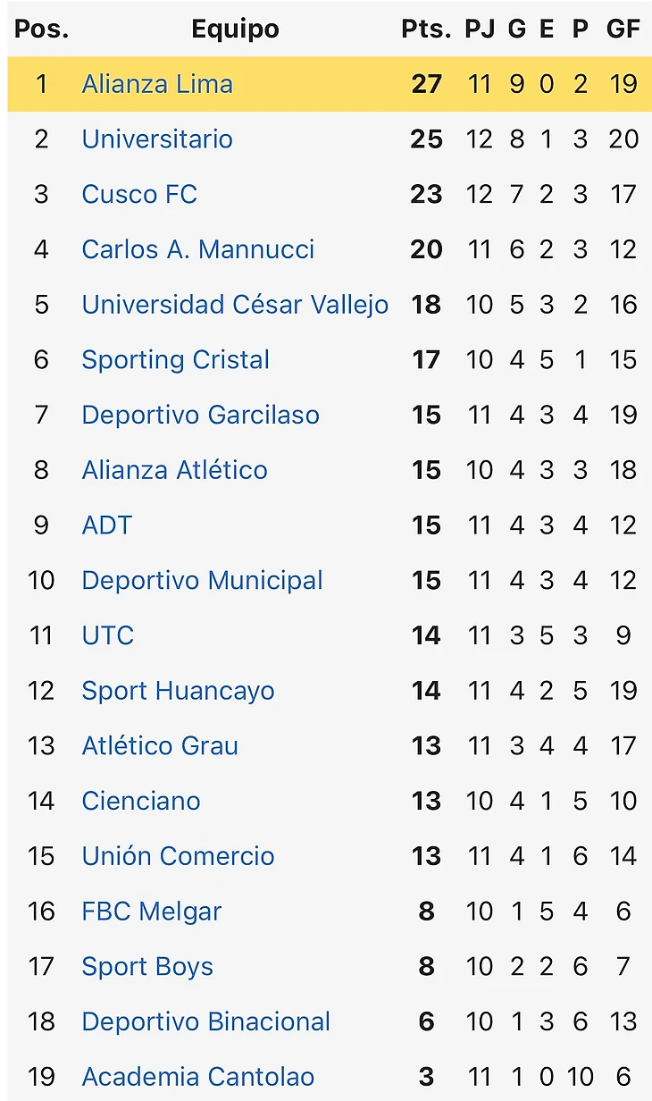
Task: Select the Carlos A. Mannucci link
Action: 197,249
